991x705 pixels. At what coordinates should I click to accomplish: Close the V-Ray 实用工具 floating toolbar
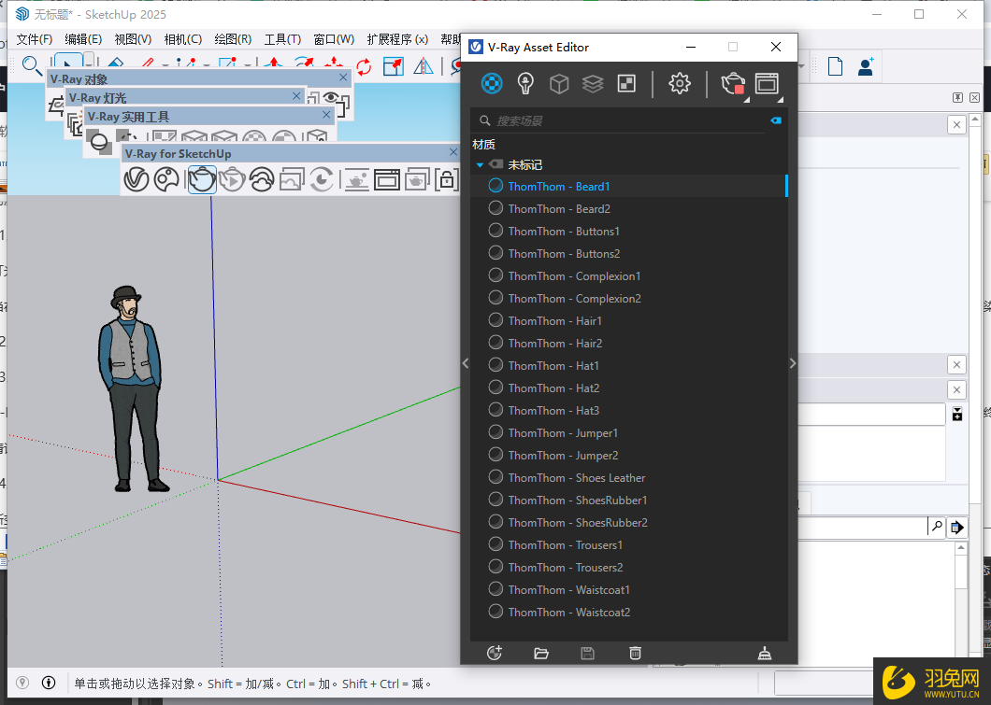pos(326,115)
